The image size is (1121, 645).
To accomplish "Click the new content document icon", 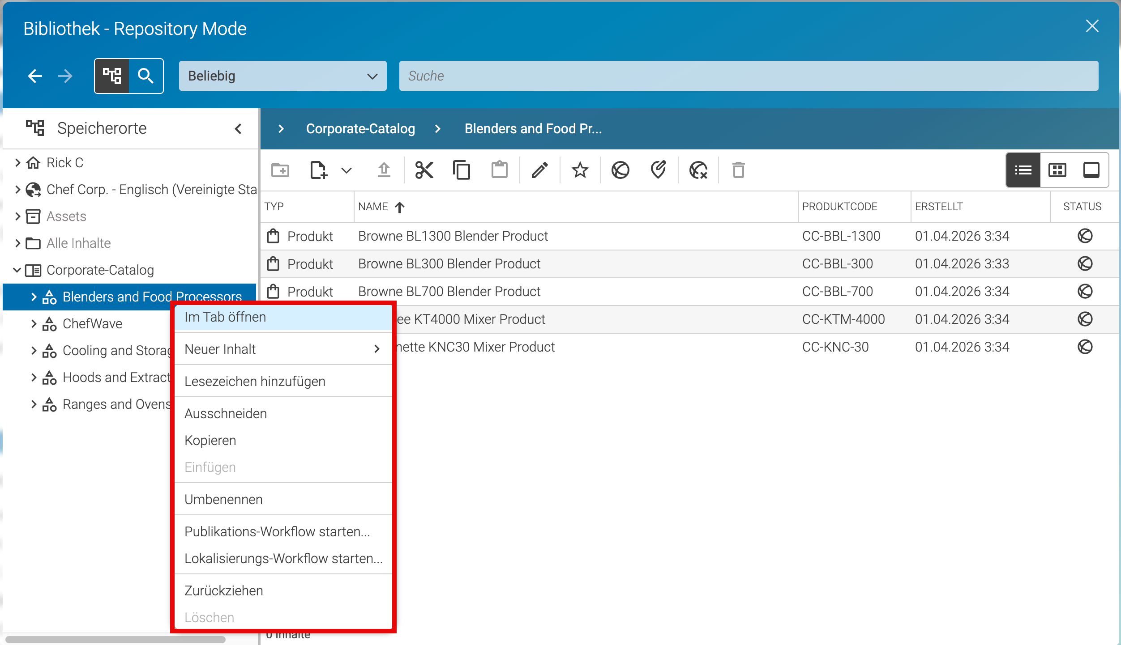I will (x=318, y=170).
